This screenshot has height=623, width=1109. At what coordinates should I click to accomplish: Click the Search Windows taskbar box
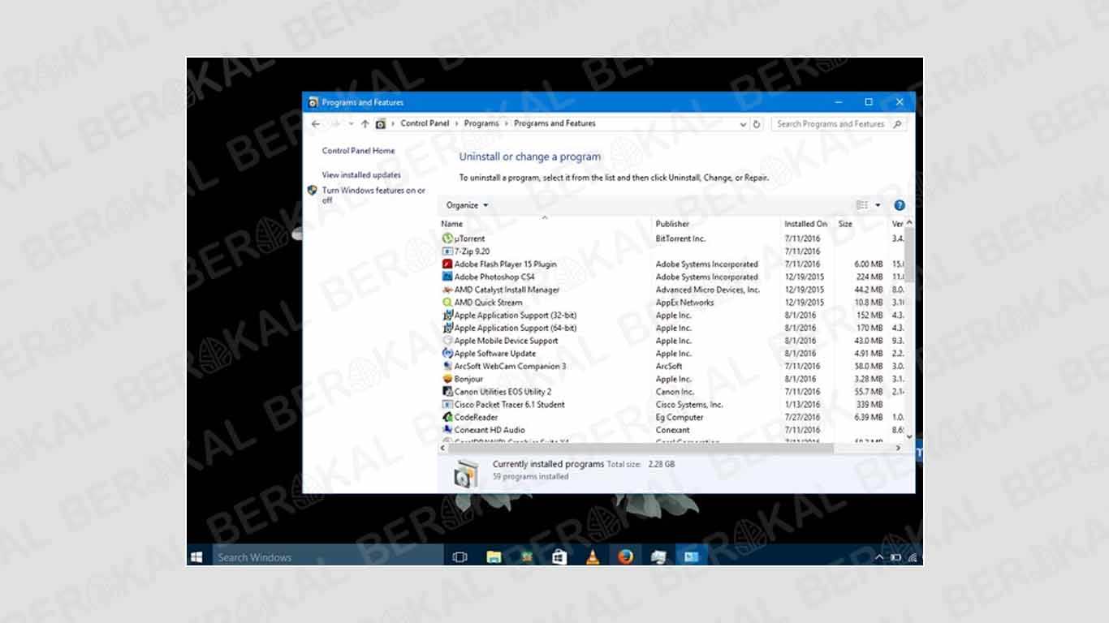click(x=327, y=557)
